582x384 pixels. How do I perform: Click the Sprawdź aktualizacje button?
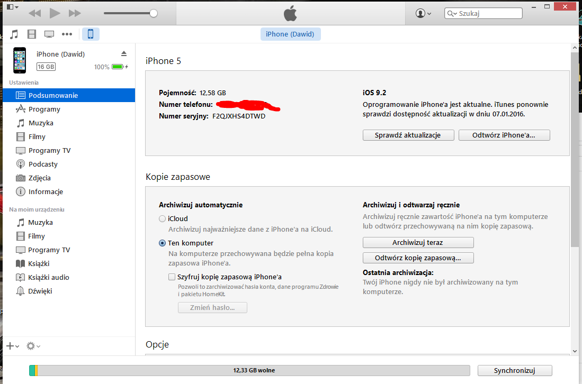click(408, 135)
